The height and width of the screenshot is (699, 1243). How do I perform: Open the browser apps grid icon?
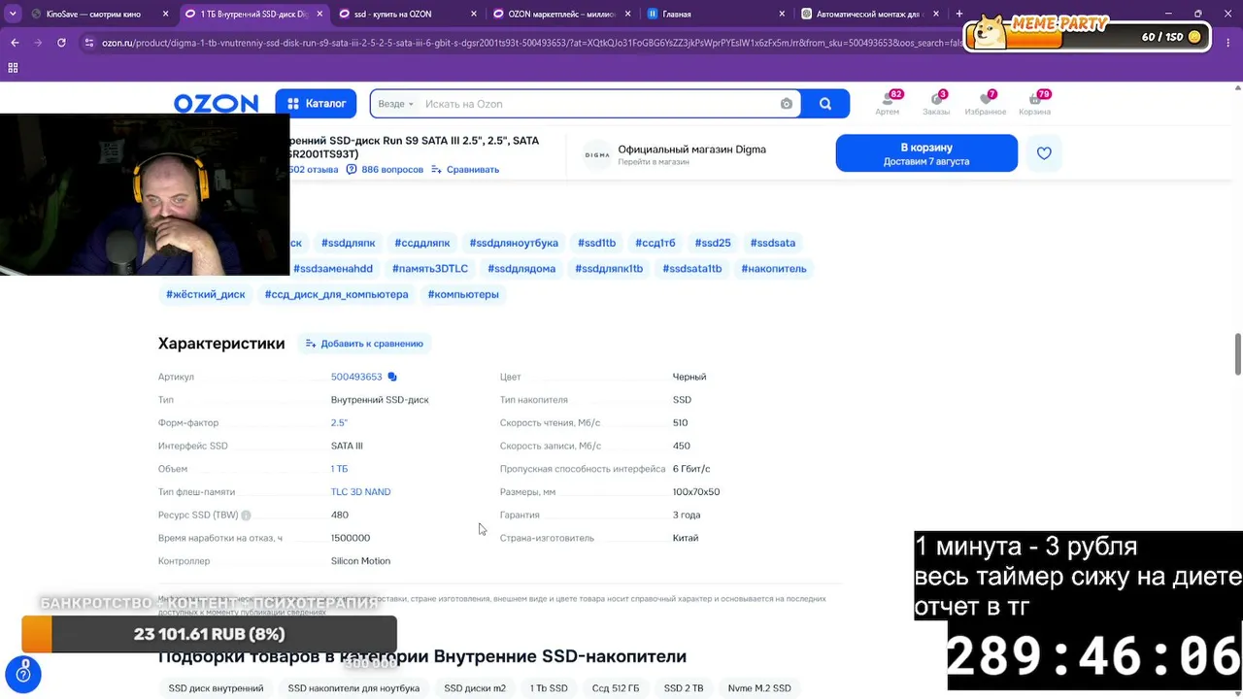(x=13, y=68)
